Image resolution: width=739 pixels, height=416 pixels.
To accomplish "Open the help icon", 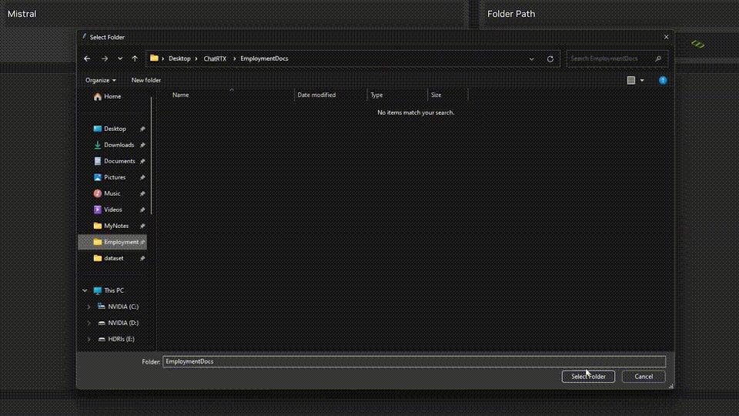I will (x=663, y=80).
